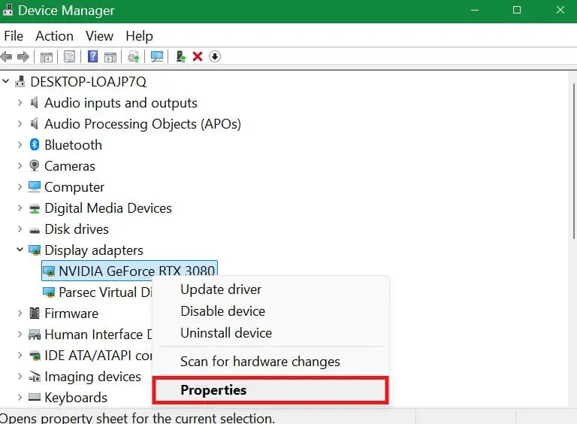Expand the Cameras category
Image resolution: width=577 pixels, height=424 pixels.
[x=20, y=165]
